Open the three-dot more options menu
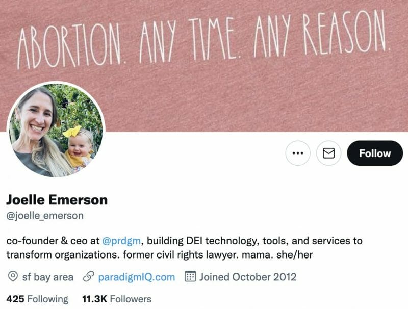 pos(298,153)
